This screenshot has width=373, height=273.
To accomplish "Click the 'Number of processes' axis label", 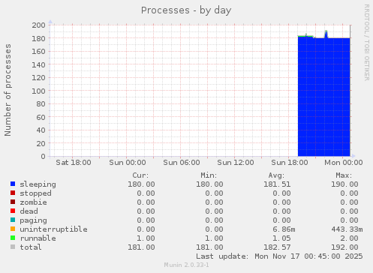I will click(8, 90).
